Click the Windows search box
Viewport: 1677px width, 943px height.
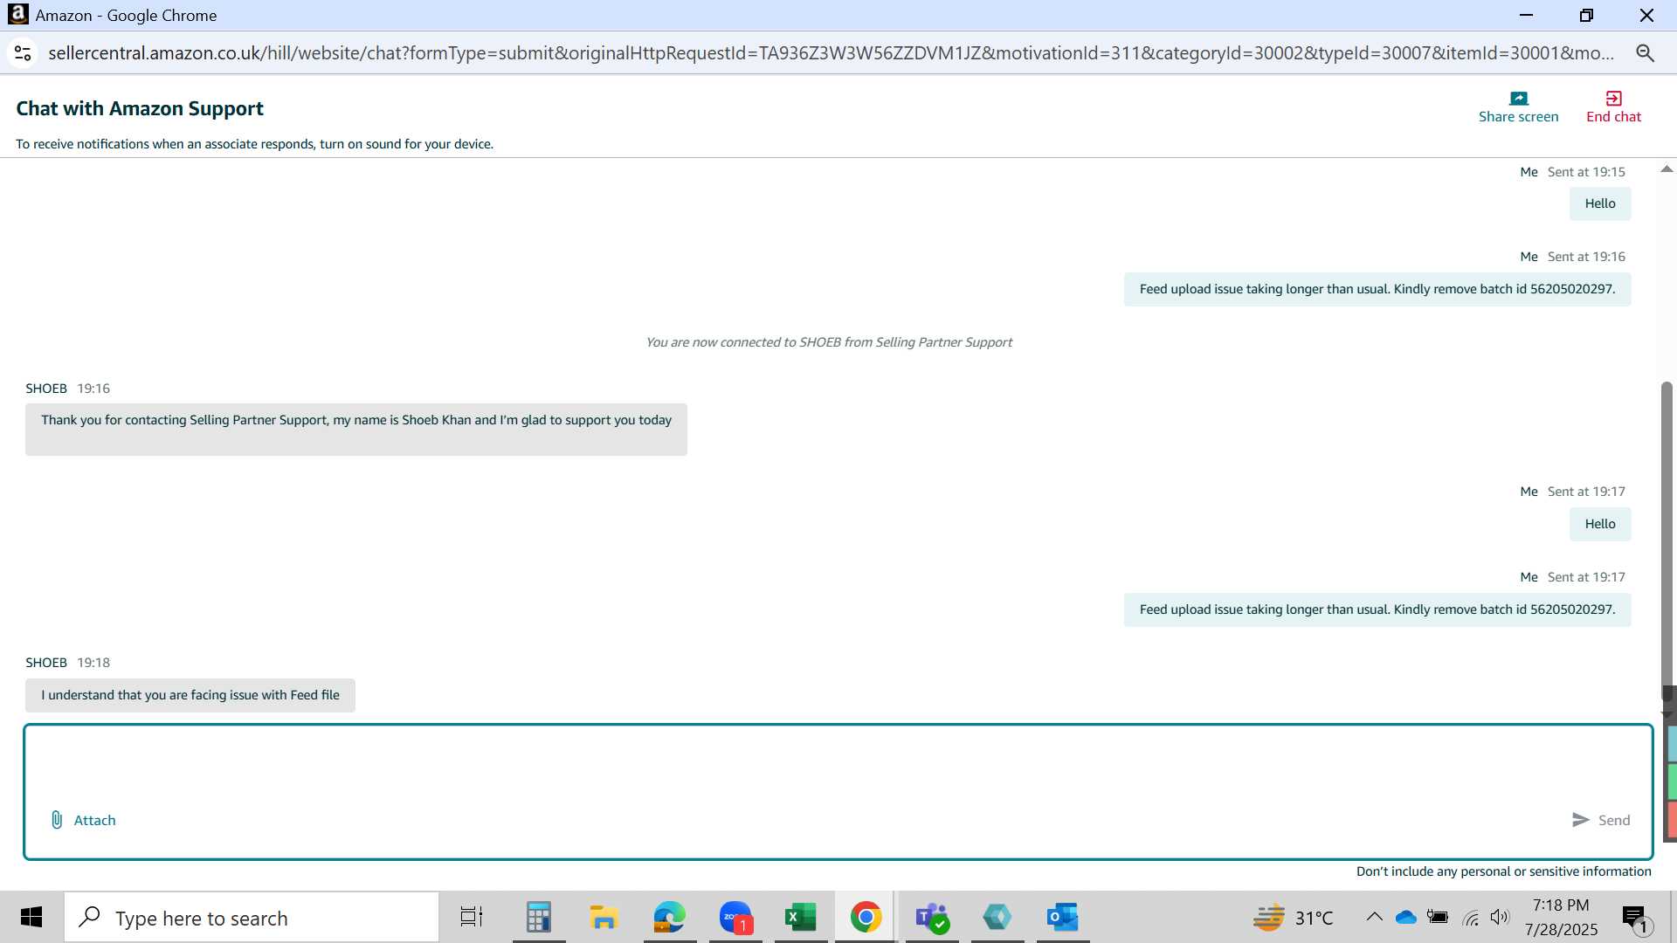tap(252, 917)
